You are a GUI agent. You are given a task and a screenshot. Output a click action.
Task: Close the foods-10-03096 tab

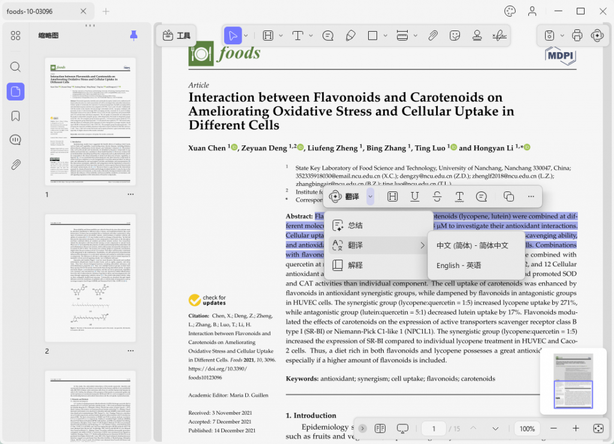click(x=83, y=11)
